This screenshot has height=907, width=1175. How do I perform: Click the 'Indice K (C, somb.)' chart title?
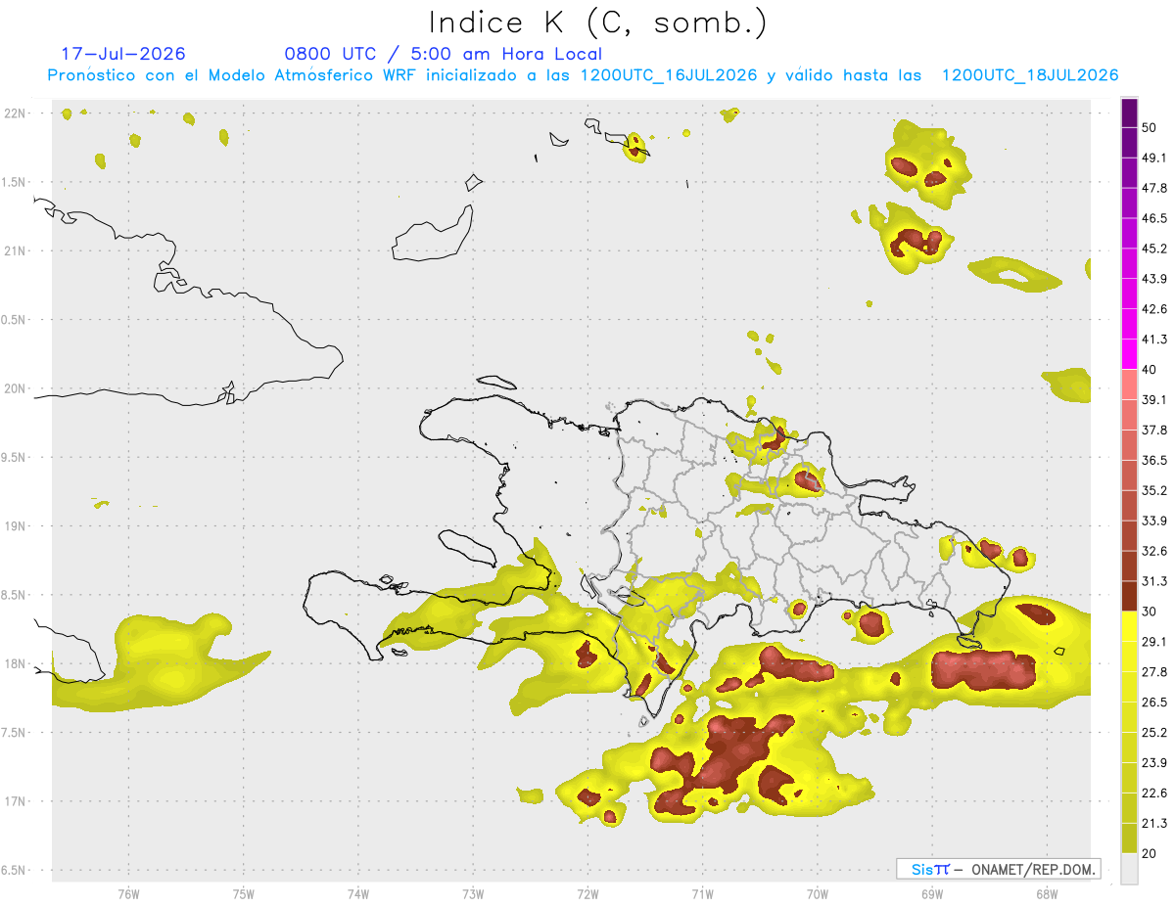tap(598, 23)
